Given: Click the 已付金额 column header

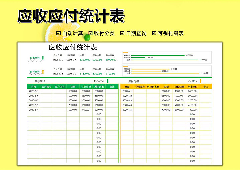Looking at the screenshot, I should click(179, 87).
